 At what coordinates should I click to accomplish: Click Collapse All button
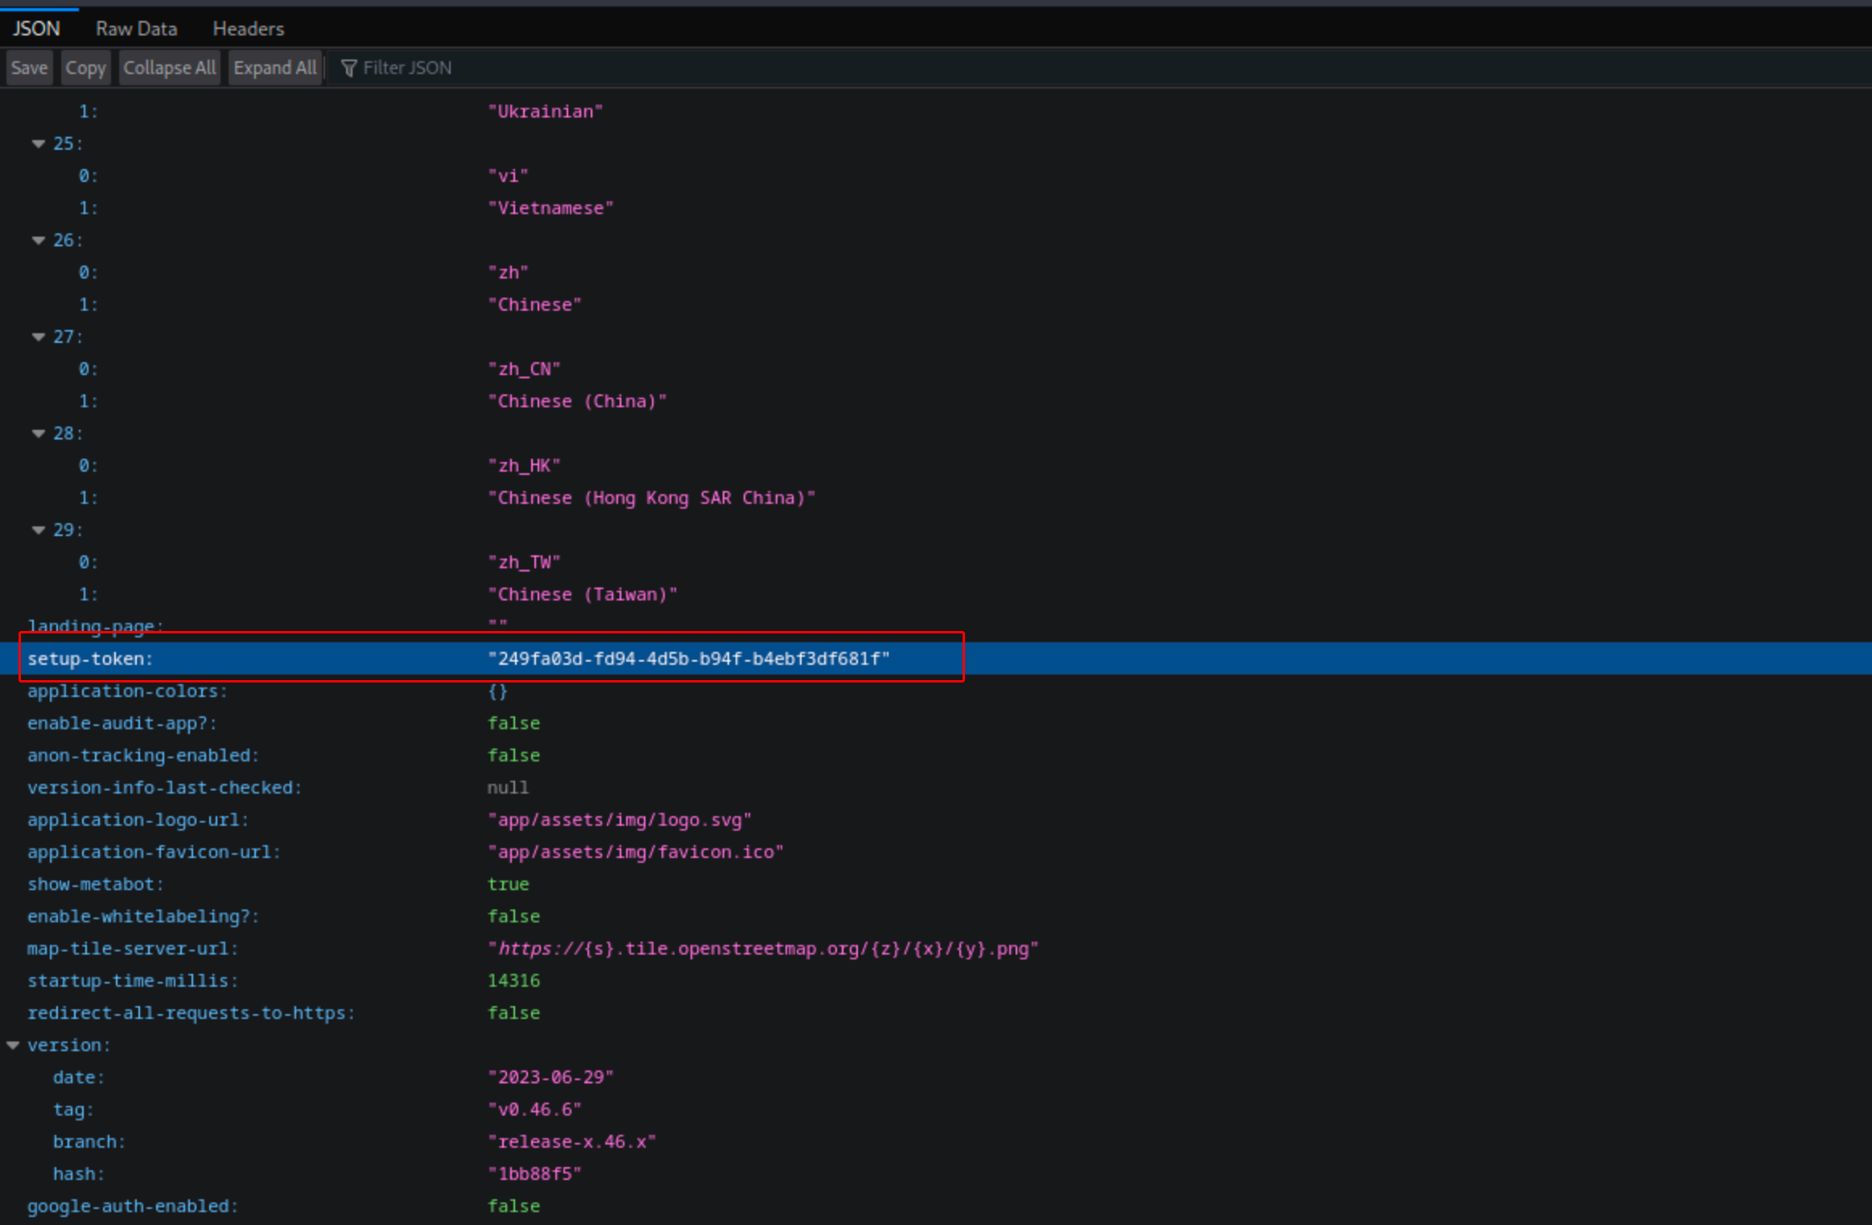(x=169, y=68)
